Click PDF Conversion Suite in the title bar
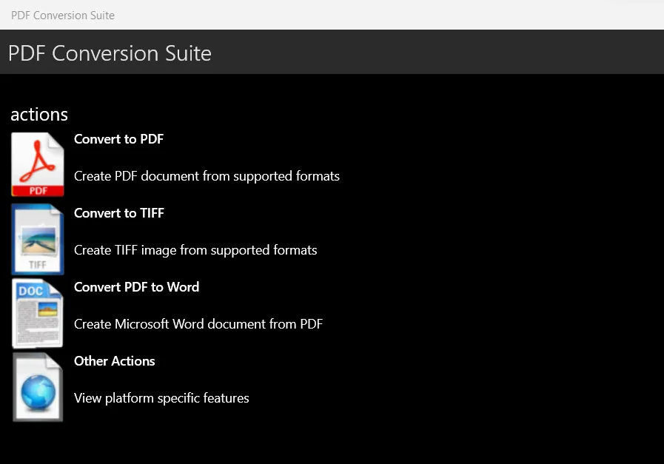This screenshot has width=664, height=464. coord(62,15)
